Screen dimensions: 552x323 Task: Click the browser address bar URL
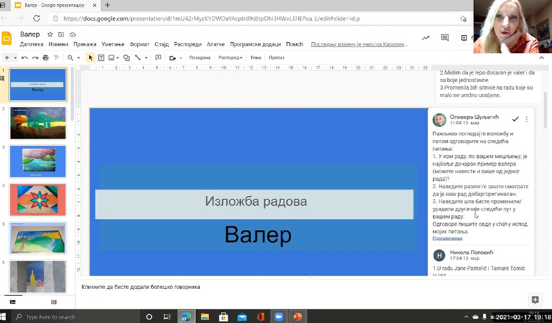(211, 19)
